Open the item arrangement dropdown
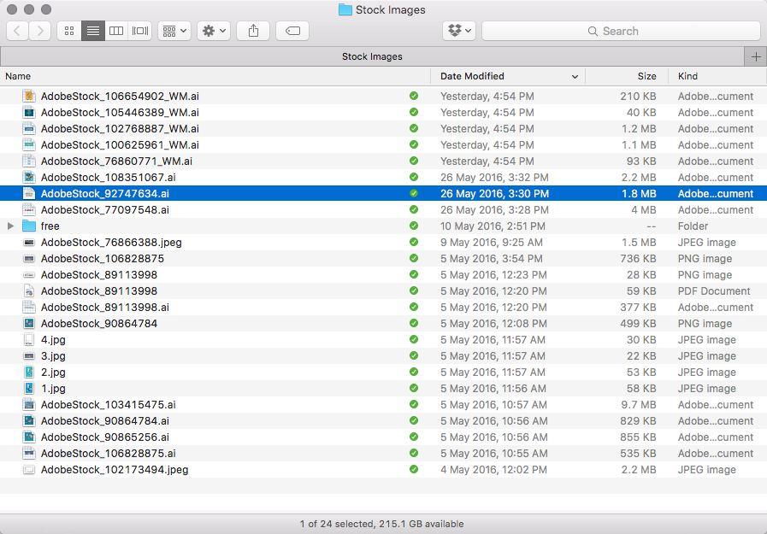 tap(174, 31)
